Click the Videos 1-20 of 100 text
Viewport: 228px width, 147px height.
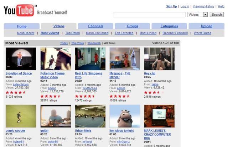165,43
